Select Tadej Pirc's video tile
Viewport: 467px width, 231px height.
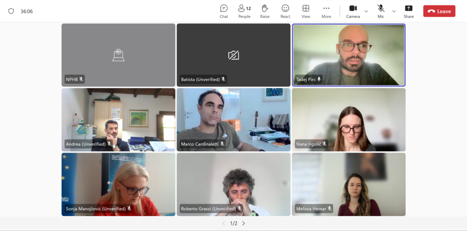click(348, 55)
